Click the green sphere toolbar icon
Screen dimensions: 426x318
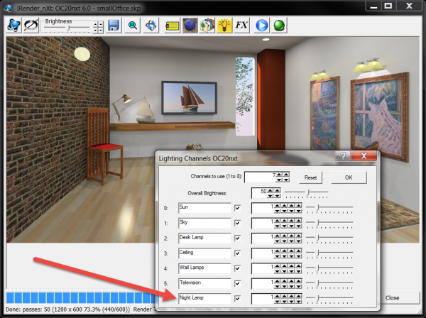click(x=279, y=25)
